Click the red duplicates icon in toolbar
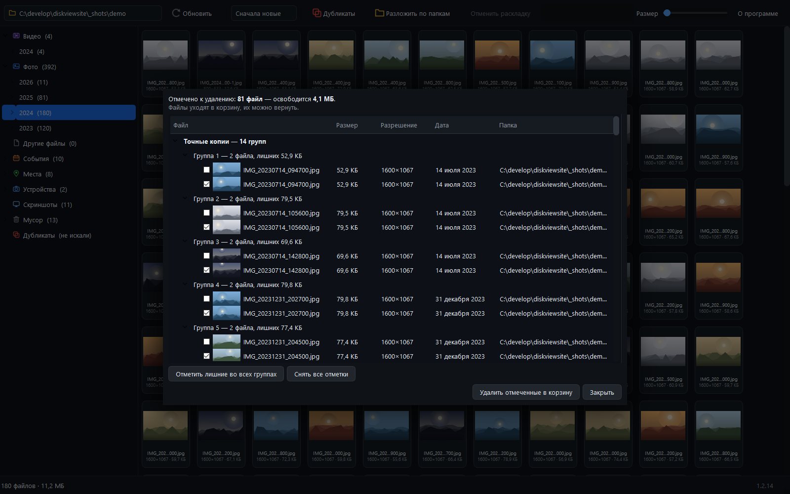 pos(317,13)
